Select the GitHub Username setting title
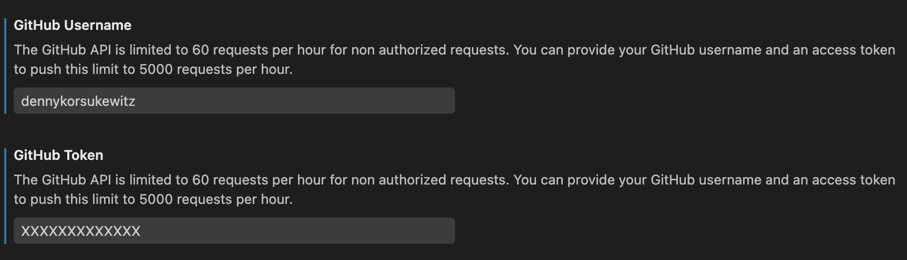The height and width of the screenshot is (260, 907). [x=73, y=25]
